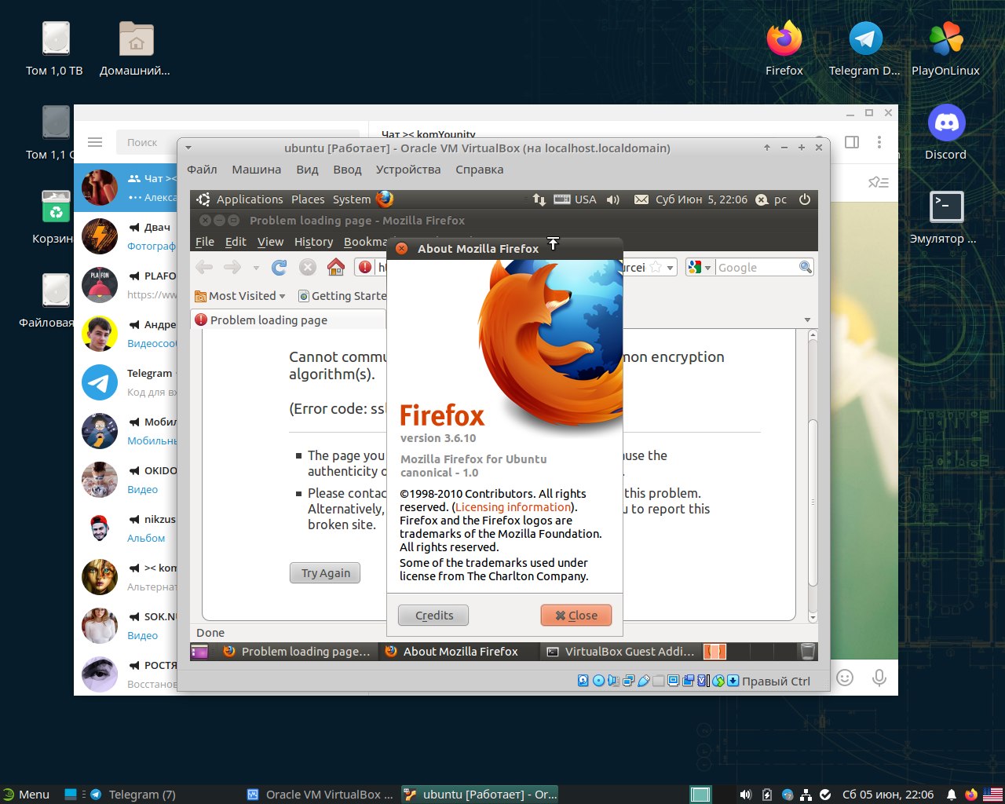This screenshot has height=804, width=1005.
Task: Click the USA keyboard layout indicator
Action: 576,199
